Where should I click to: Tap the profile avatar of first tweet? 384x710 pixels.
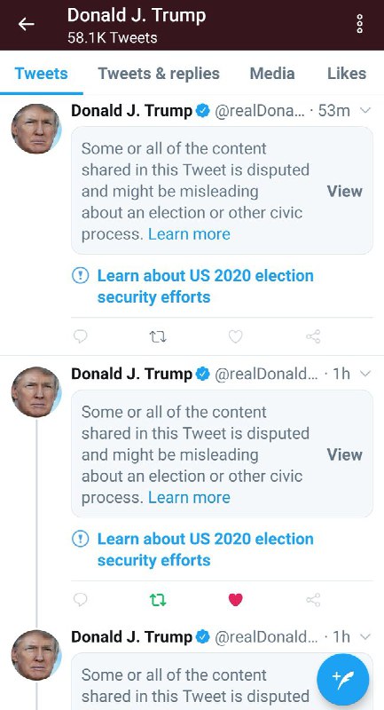click(35, 129)
